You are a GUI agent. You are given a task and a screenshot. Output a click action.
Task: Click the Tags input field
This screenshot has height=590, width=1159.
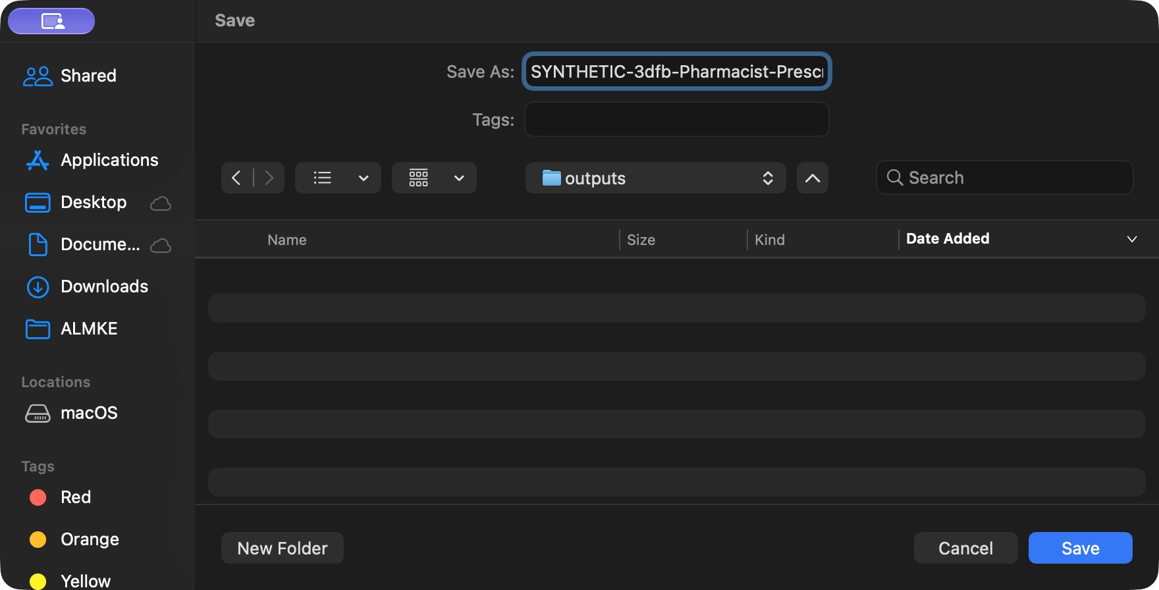pyautogui.click(x=677, y=119)
